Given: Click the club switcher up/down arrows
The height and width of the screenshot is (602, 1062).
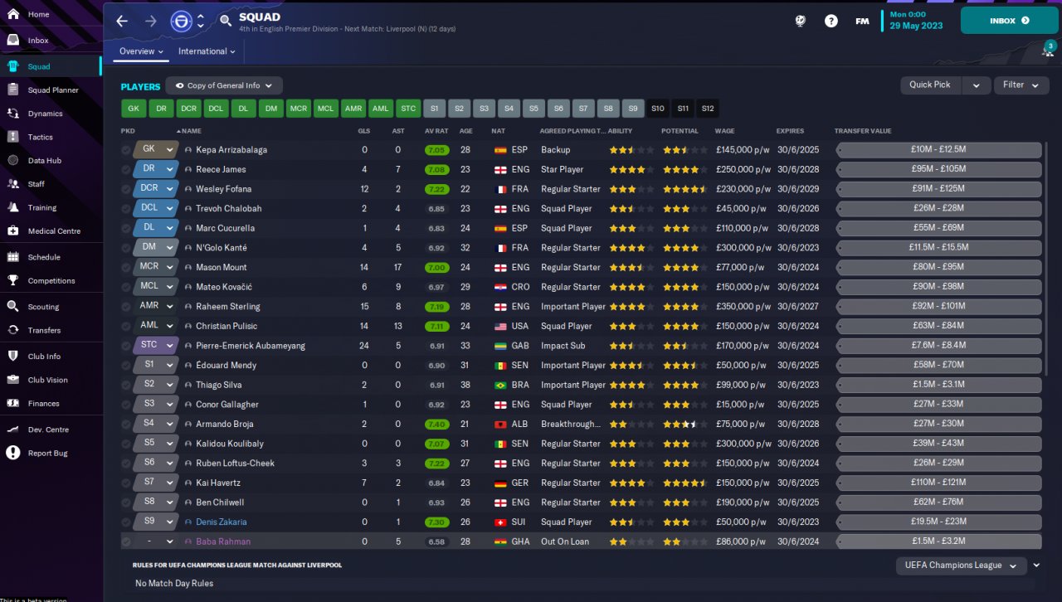Looking at the screenshot, I should (200, 21).
